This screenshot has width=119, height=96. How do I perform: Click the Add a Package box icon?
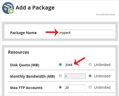coord(8,8)
